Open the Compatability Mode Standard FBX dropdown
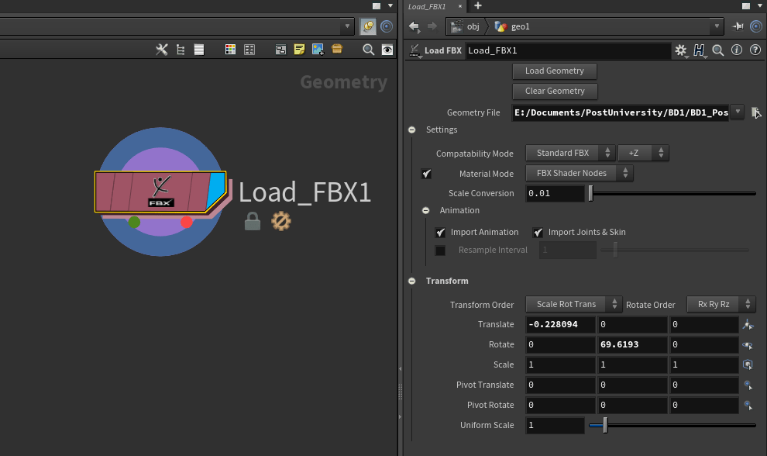The width and height of the screenshot is (767, 456). (570, 154)
